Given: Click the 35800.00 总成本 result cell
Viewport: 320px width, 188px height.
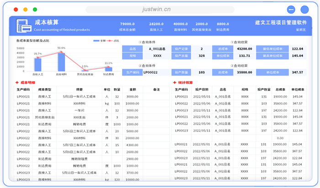Looking at the screenshot, I should point(245,72).
